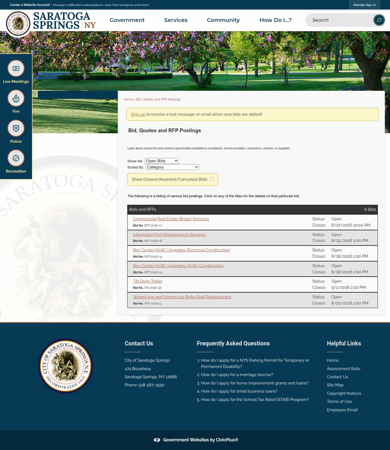
Task: Open FAQ about NYS Parking Permit
Action: point(255,363)
